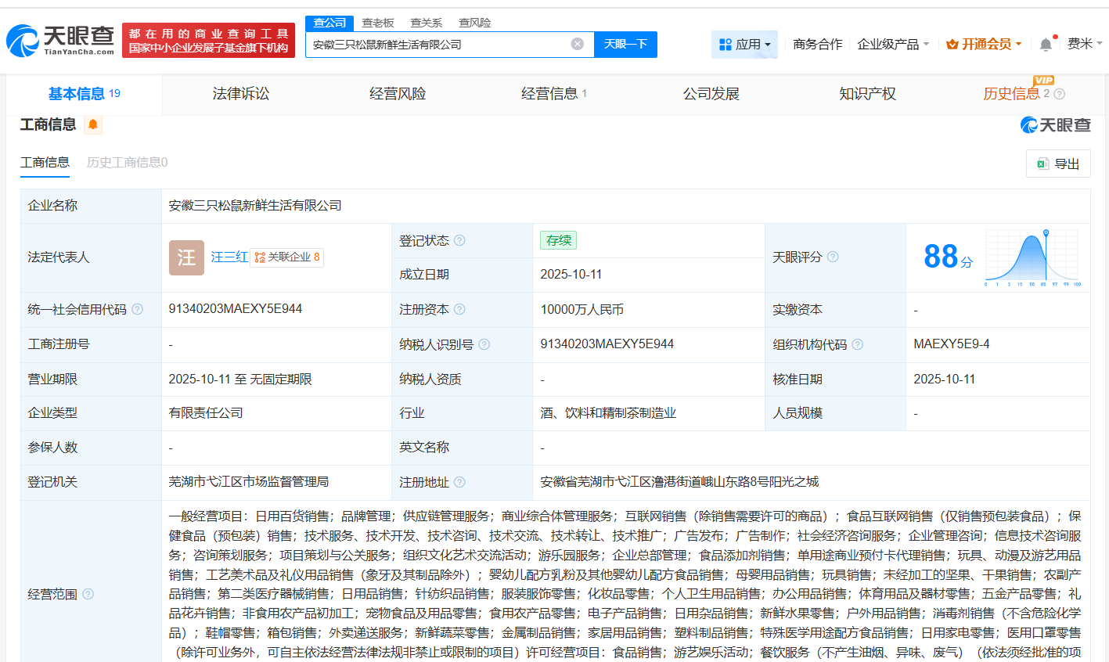Screen dimensions: 1109x662
Task: Open the 关联企业 8 link
Action: [286, 257]
